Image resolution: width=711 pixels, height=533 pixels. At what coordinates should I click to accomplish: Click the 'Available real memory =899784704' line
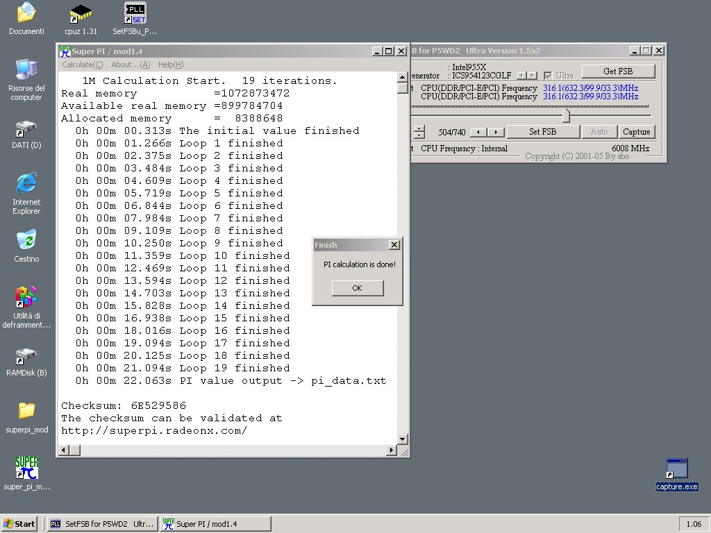pyautogui.click(x=172, y=106)
